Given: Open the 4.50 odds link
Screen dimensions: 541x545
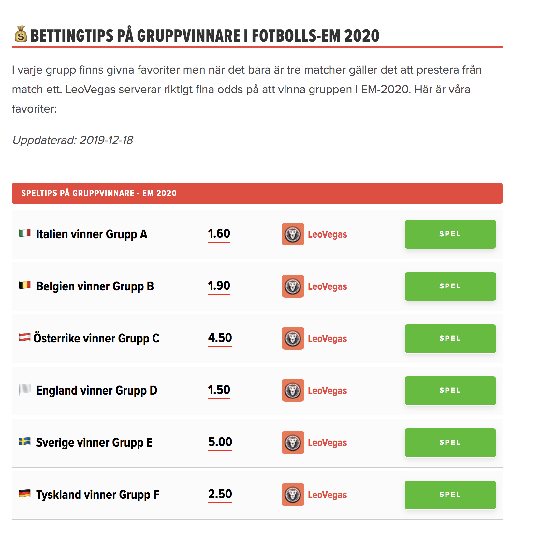Looking at the screenshot, I should pyautogui.click(x=220, y=338).
